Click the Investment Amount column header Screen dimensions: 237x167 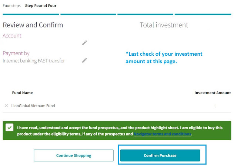pyautogui.click(x=213, y=93)
